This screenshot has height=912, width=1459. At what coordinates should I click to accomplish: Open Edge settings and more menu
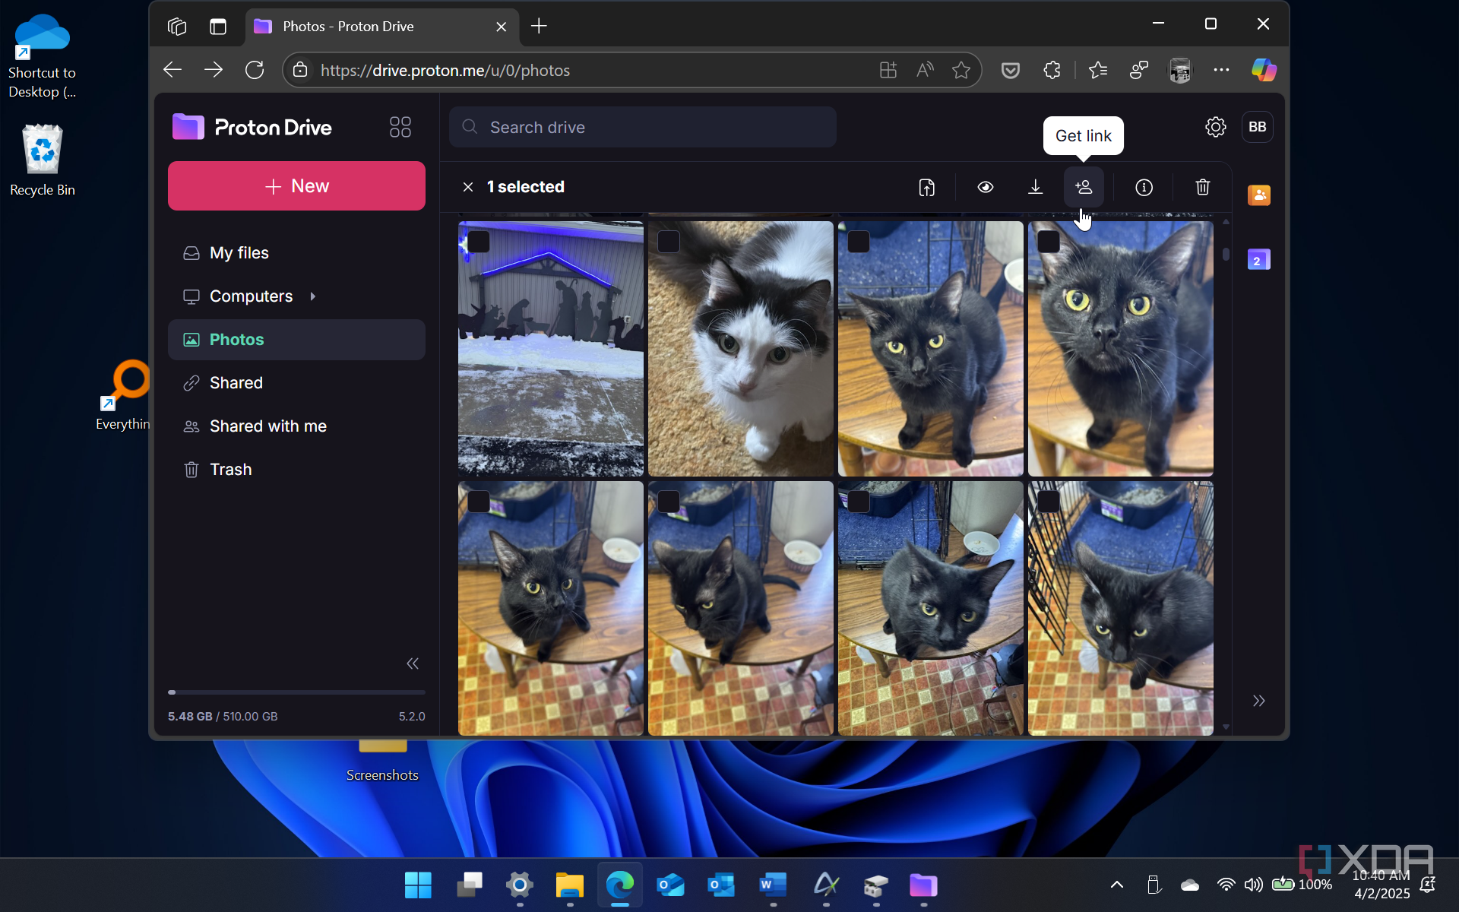click(x=1221, y=70)
